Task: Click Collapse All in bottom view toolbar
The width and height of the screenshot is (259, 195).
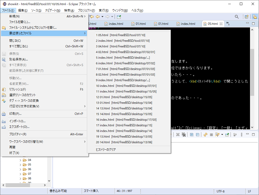Action: pos(197,135)
